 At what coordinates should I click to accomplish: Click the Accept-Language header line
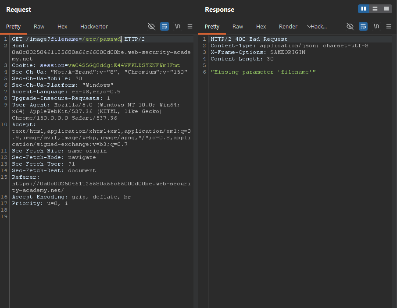[x=66, y=92]
